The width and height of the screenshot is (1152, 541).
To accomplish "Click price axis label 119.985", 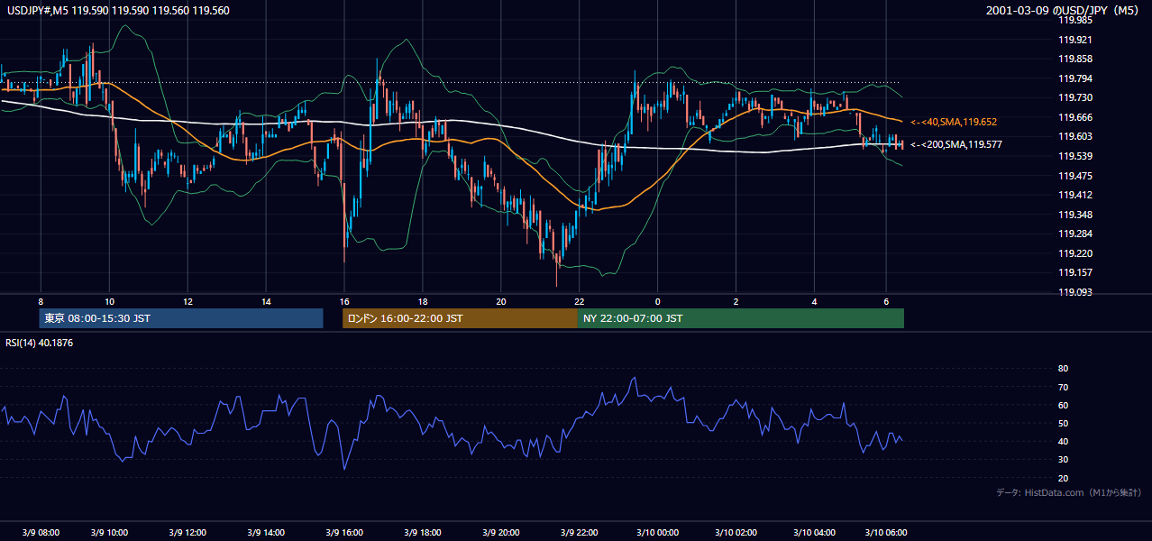I will click(x=1074, y=20).
